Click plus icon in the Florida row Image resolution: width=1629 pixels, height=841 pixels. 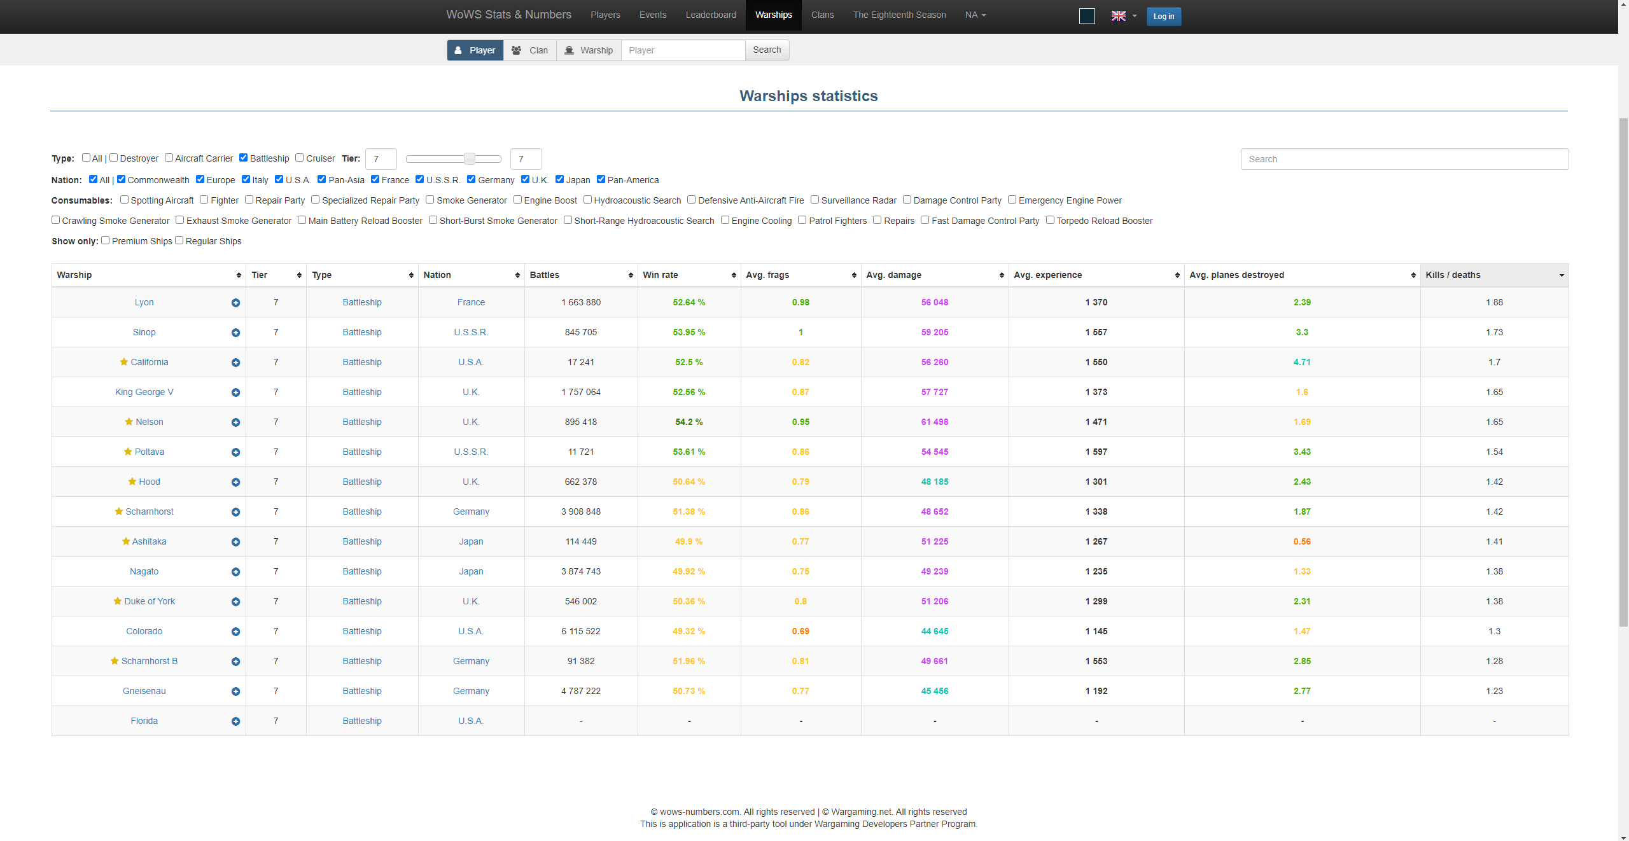click(235, 721)
